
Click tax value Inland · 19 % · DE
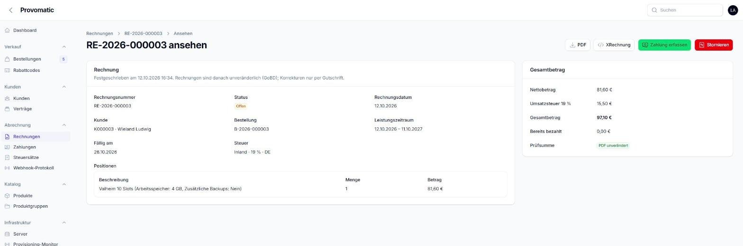point(252,152)
